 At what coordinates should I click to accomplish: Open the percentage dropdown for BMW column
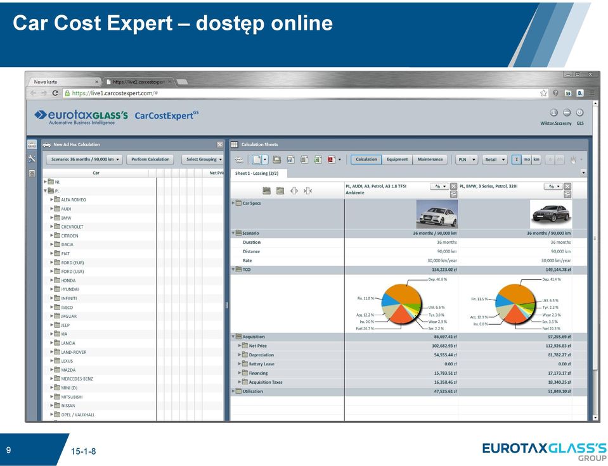pos(553,186)
